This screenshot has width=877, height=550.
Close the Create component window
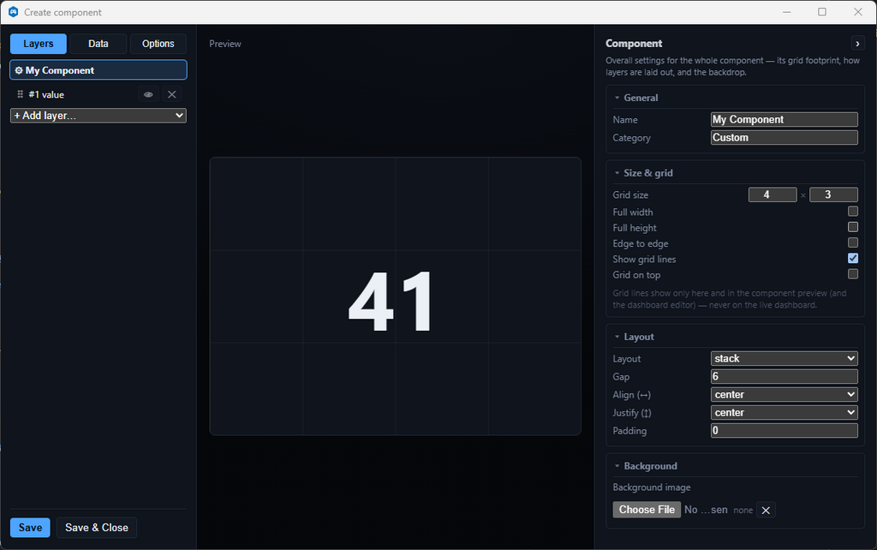click(857, 12)
